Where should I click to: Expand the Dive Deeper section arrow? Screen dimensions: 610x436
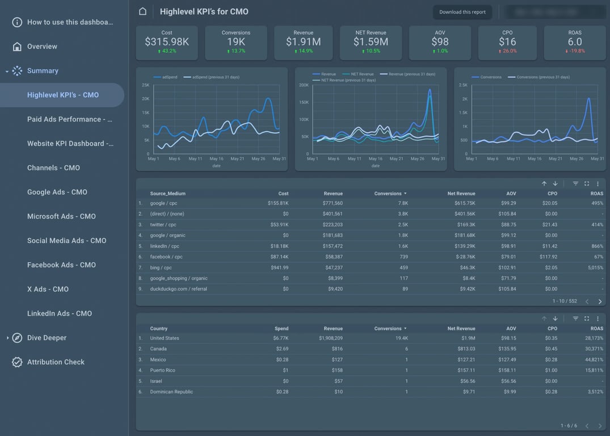click(7, 338)
